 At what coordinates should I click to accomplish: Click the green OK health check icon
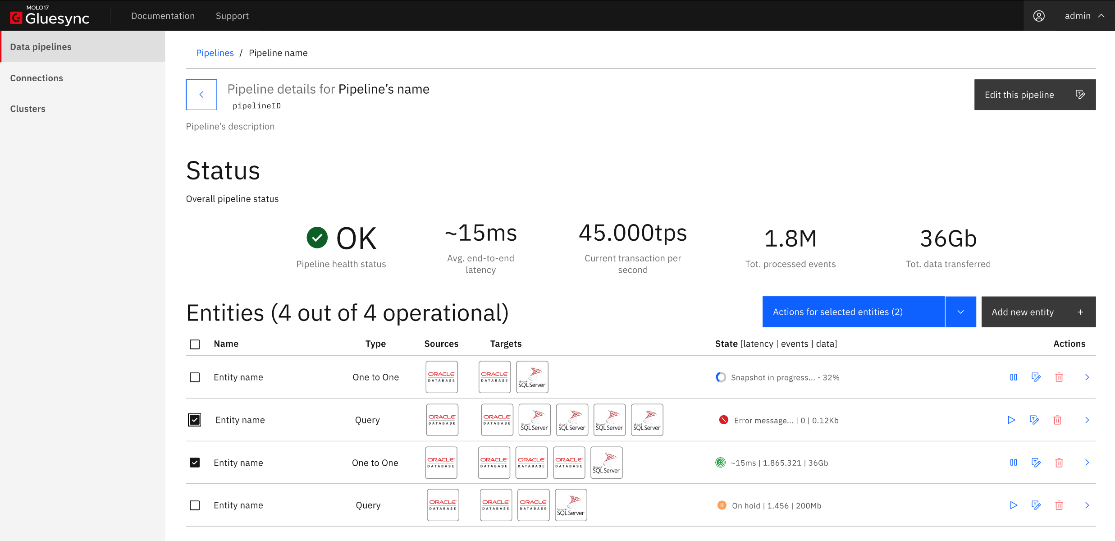pyautogui.click(x=317, y=238)
